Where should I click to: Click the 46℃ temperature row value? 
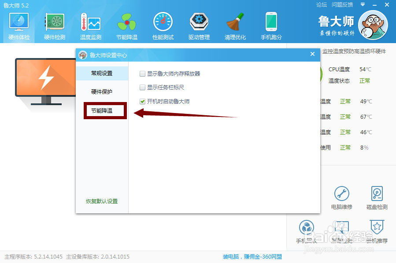(x=366, y=132)
